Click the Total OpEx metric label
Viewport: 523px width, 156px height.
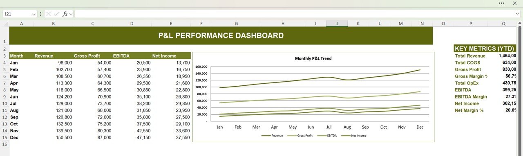(467, 83)
